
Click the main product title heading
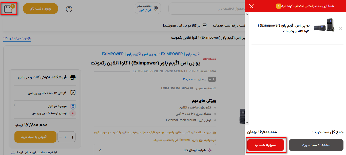pyautogui.click(x=146, y=63)
